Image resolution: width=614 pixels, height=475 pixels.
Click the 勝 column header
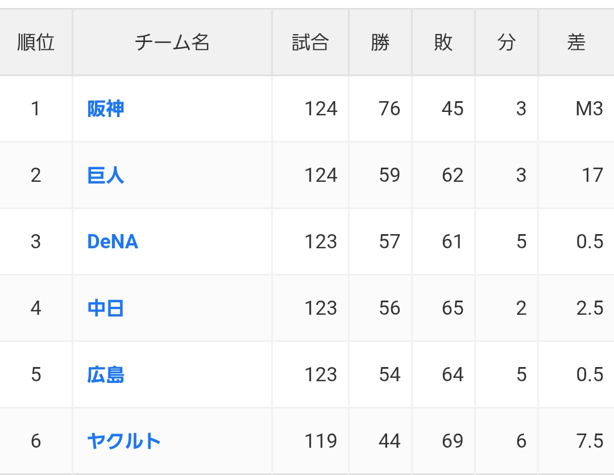click(380, 43)
